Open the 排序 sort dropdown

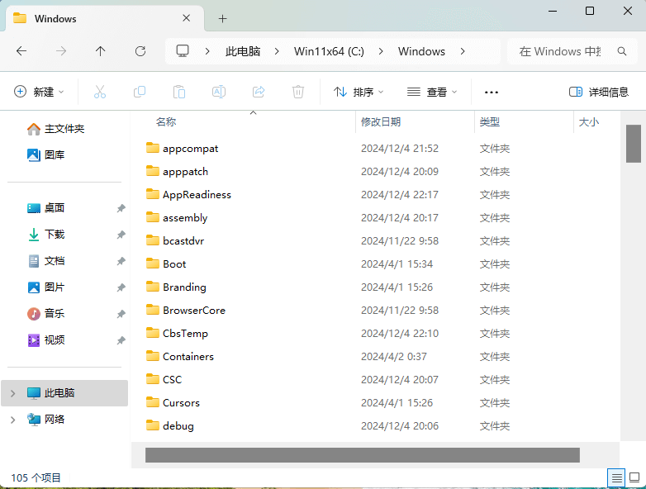(354, 92)
